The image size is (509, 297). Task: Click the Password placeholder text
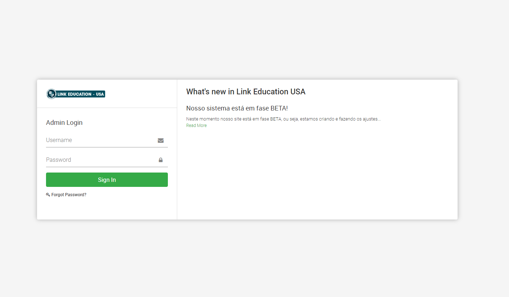click(59, 160)
